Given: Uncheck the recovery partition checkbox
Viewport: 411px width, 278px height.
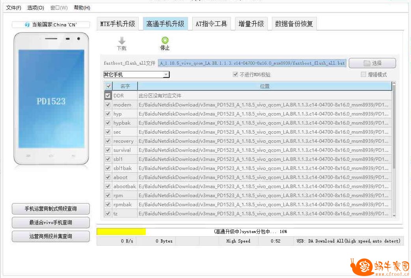Looking at the screenshot, I should tap(108, 141).
